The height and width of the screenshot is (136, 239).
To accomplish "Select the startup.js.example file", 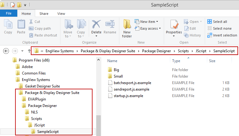I will coord(128,96).
